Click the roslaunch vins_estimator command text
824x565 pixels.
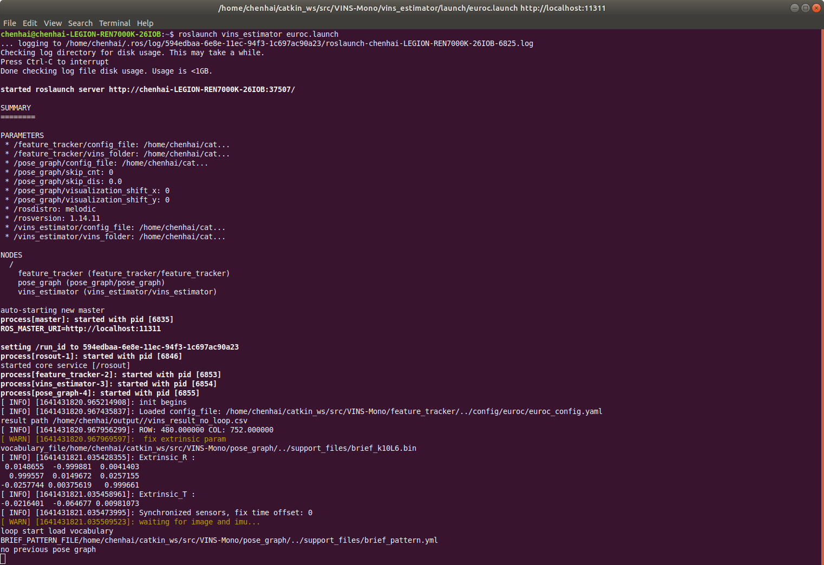point(258,34)
